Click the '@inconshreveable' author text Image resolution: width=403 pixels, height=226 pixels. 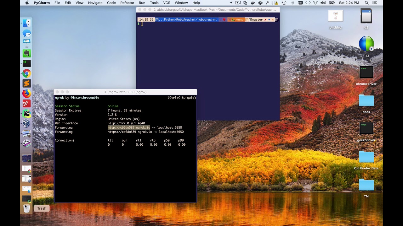pos(85,98)
